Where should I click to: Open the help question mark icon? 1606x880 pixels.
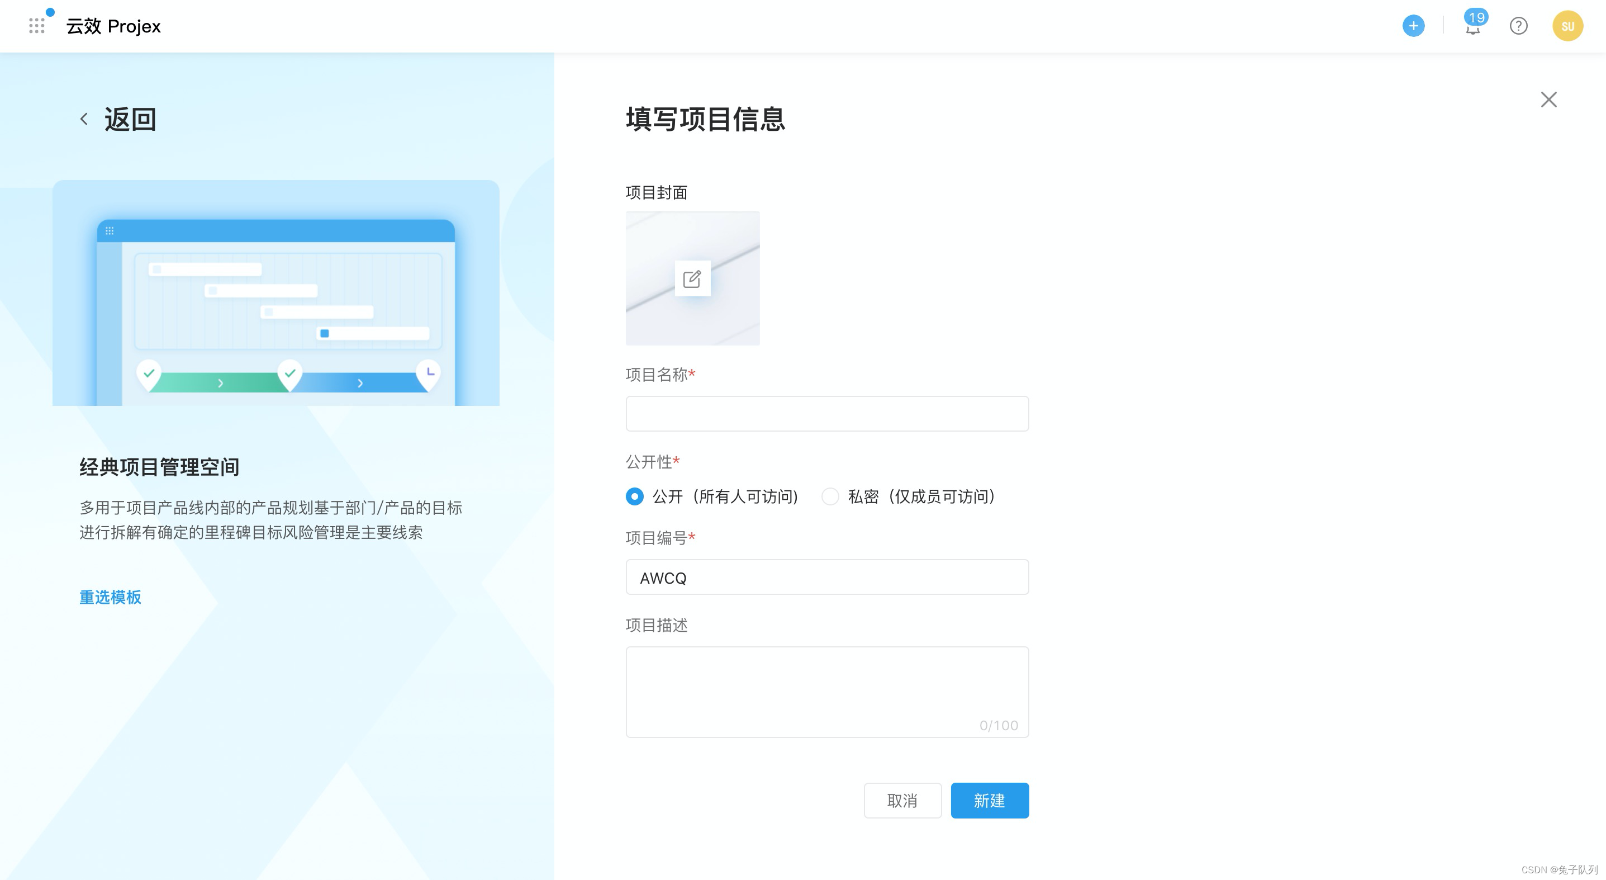[x=1518, y=26]
